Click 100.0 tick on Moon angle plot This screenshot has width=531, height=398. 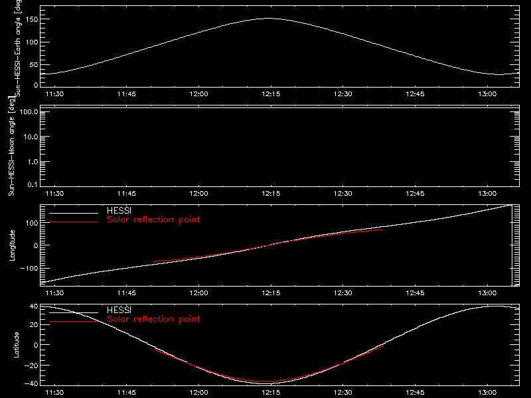pyautogui.click(x=29, y=111)
